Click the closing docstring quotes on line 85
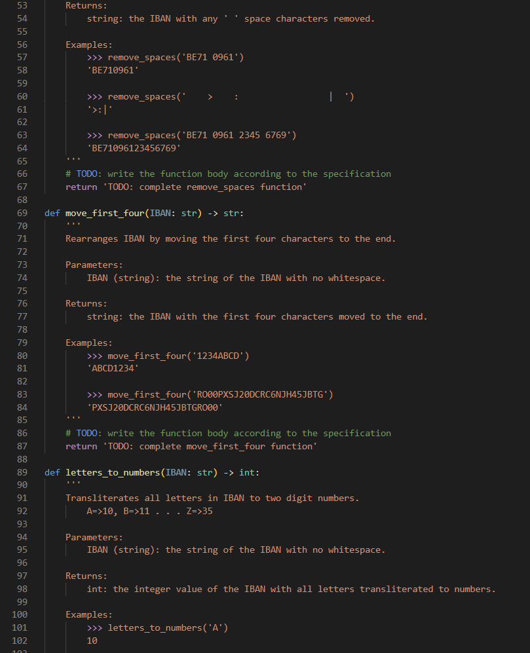This screenshot has width=530, height=653. (x=72, y=420)
